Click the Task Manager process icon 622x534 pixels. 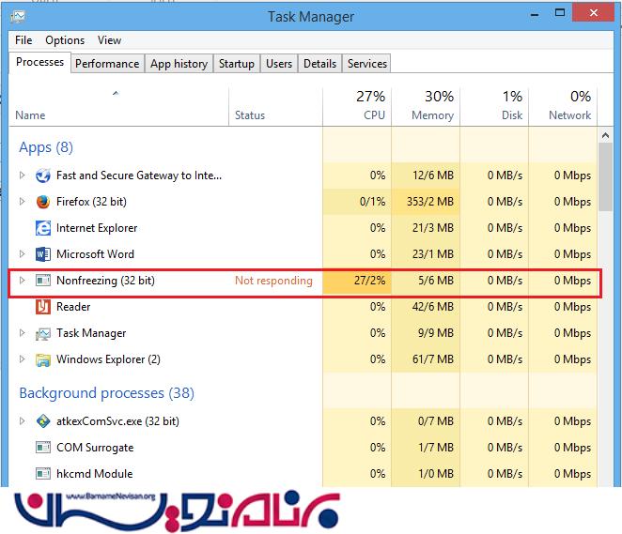click(x=42, y=333)
